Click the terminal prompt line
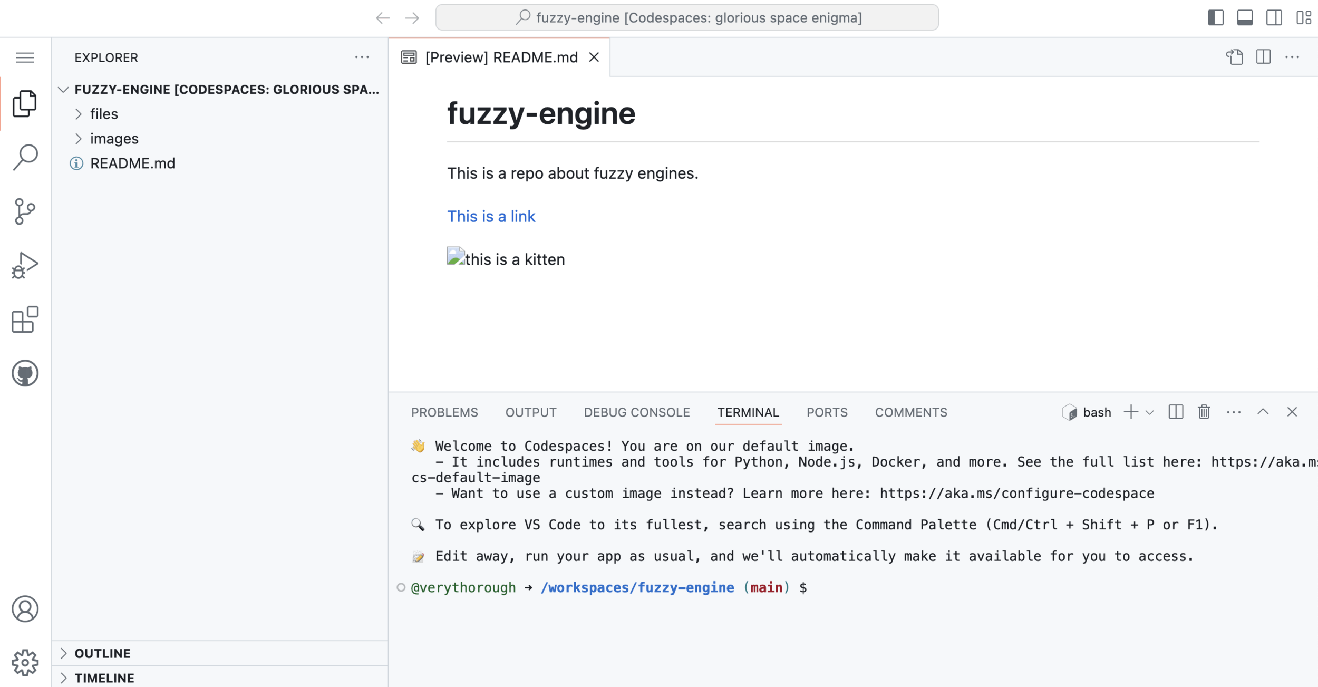The height and width of the screenshot is (687, 1318). (x=609, y=588)
